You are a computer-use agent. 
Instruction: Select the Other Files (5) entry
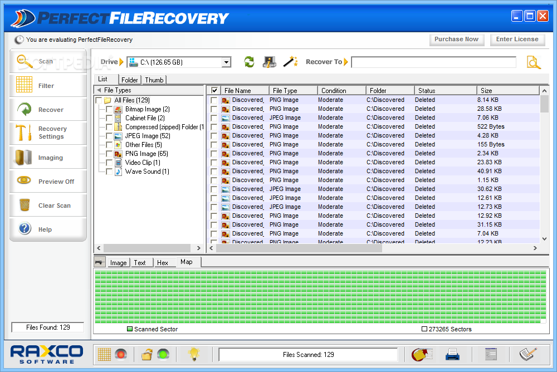pyautogui.click(x=143, y=145)
